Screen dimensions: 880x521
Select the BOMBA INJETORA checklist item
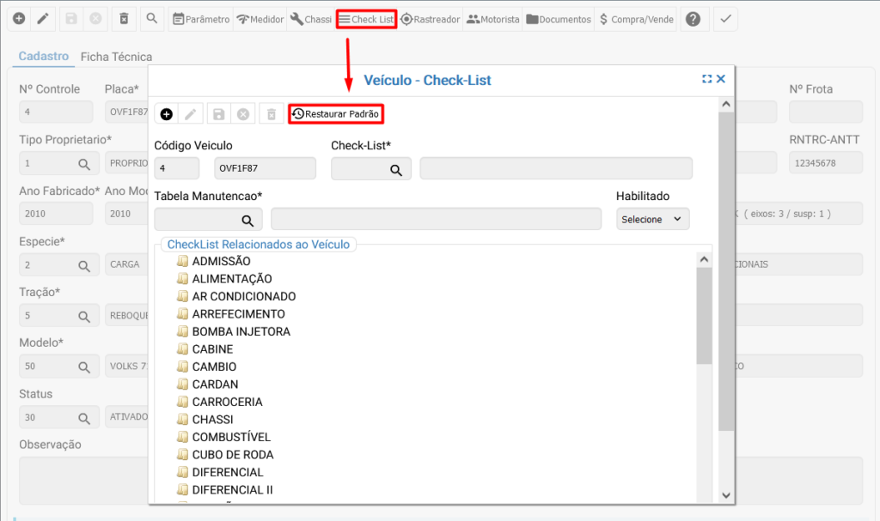click(241, 331)
